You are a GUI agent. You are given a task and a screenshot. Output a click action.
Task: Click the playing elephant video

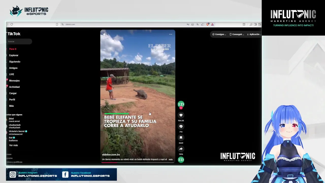[138, 96]
